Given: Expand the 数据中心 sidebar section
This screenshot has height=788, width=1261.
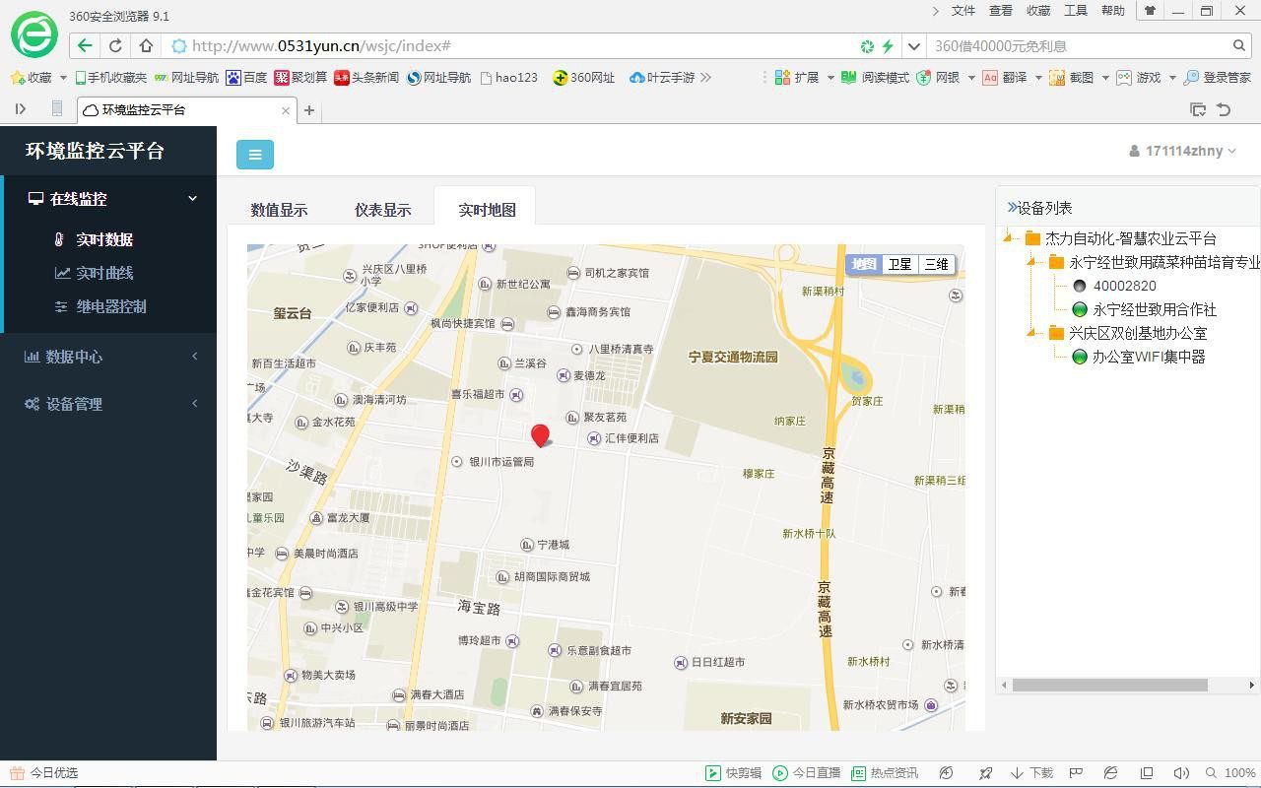Looking at the screenshot, I should (x=108, y=357).
